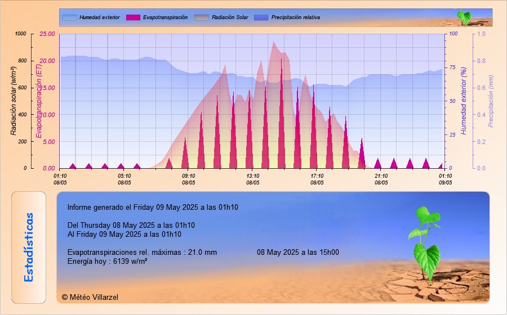Click the 'Del Thursday 08 May 2025 a las 01h10' line

point(131,225)
